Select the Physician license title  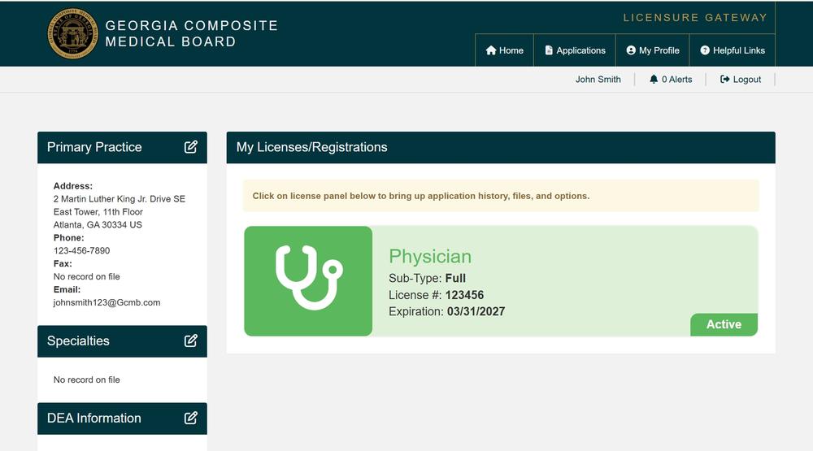point(430,257)
